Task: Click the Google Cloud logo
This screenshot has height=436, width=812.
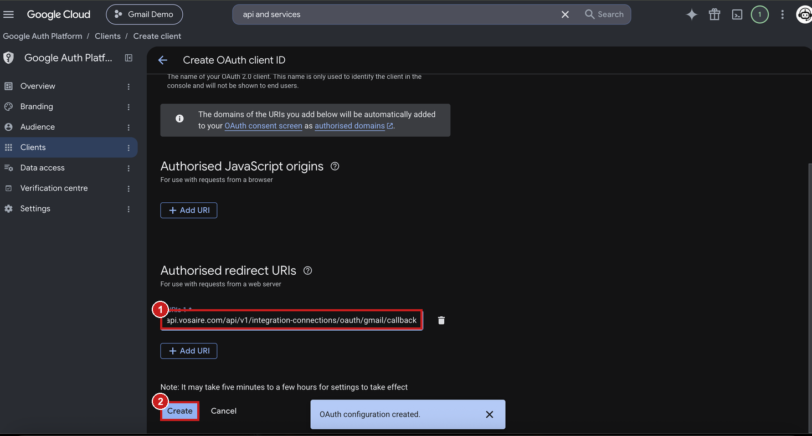Action: pos(59,14)
